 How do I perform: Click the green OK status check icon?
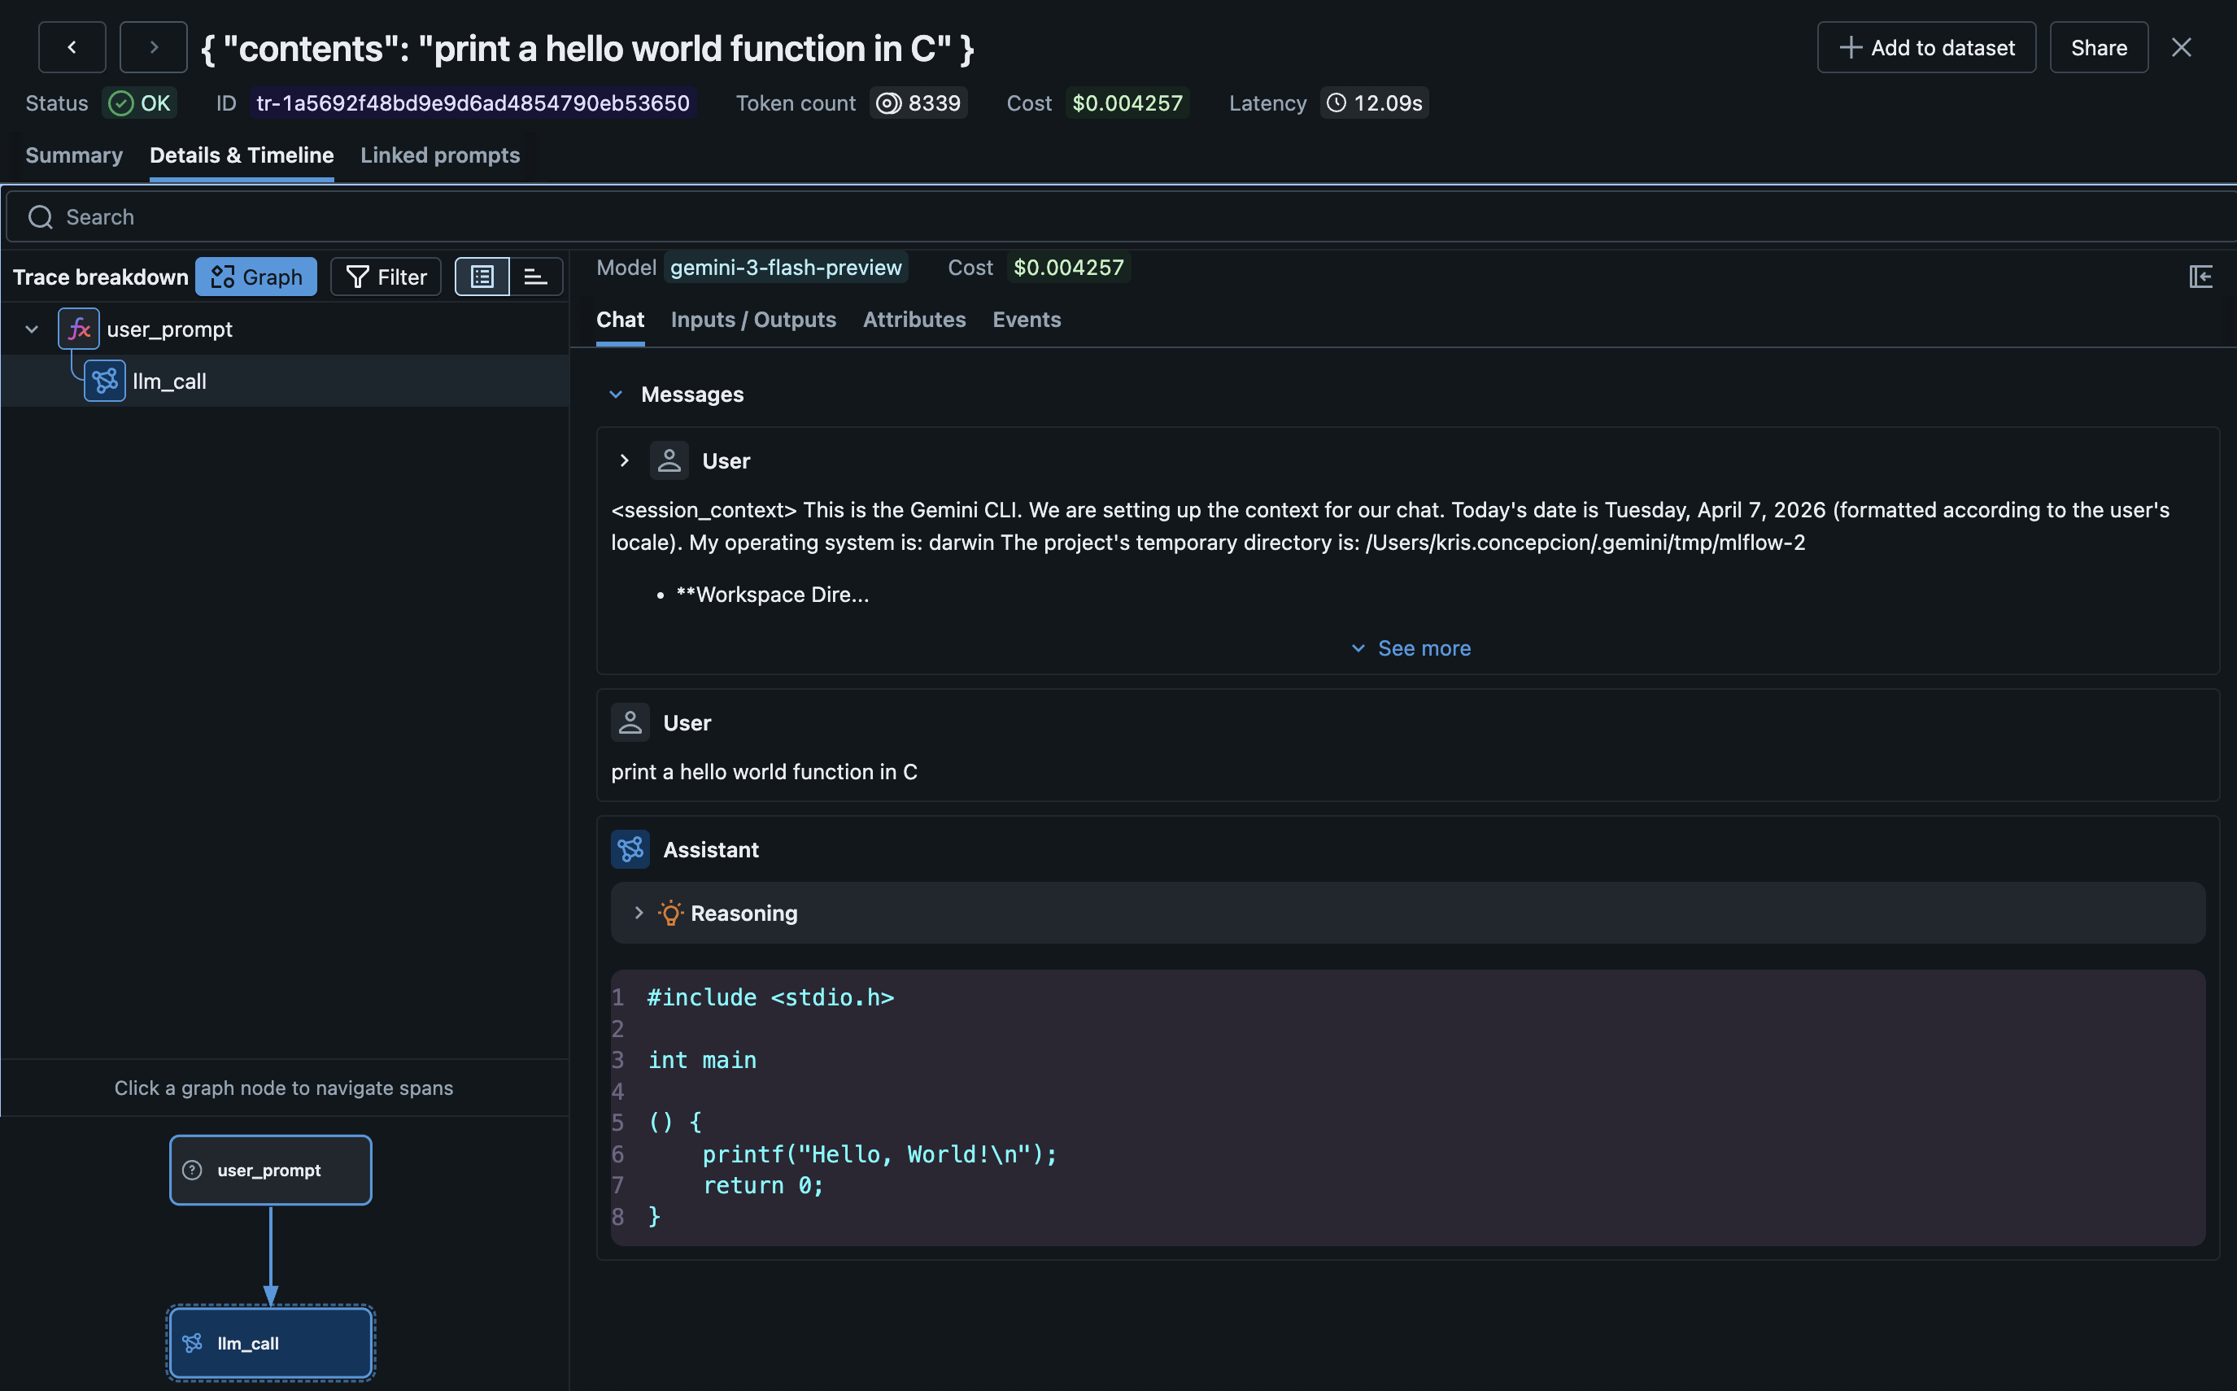[x=120, y=103]
